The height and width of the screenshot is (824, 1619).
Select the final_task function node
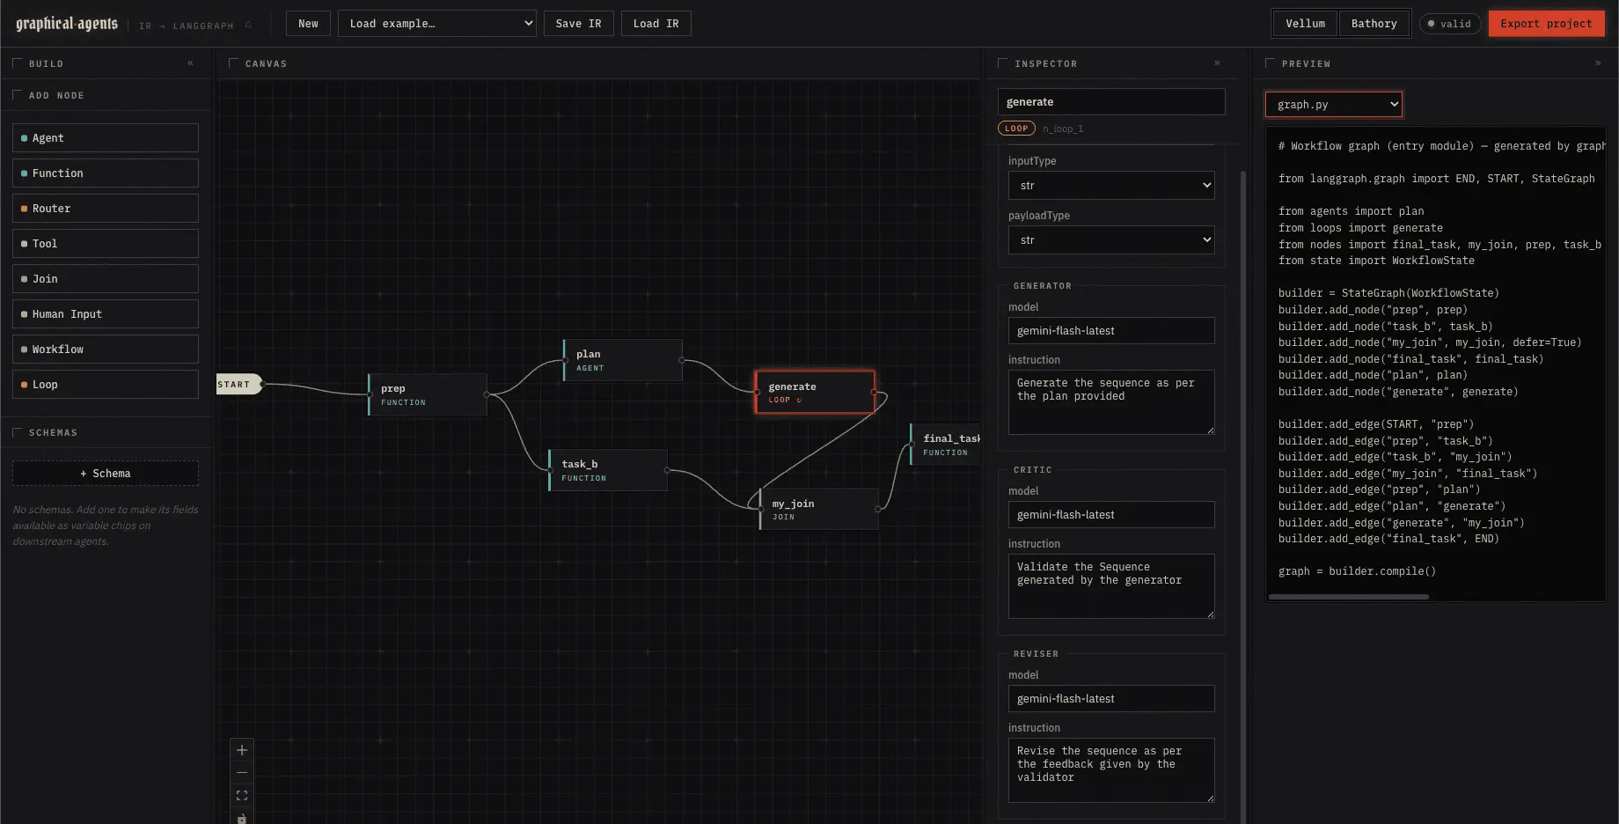click(946, 445)
